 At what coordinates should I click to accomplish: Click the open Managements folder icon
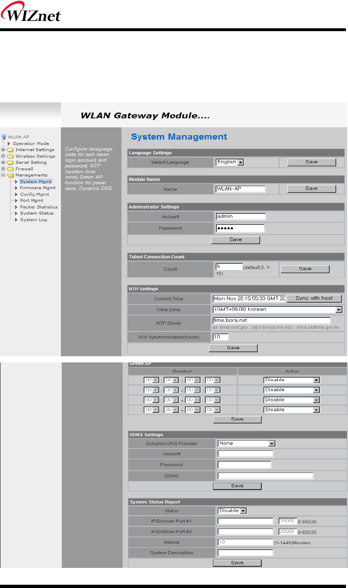pyautogui.click(x=10, y=175)
